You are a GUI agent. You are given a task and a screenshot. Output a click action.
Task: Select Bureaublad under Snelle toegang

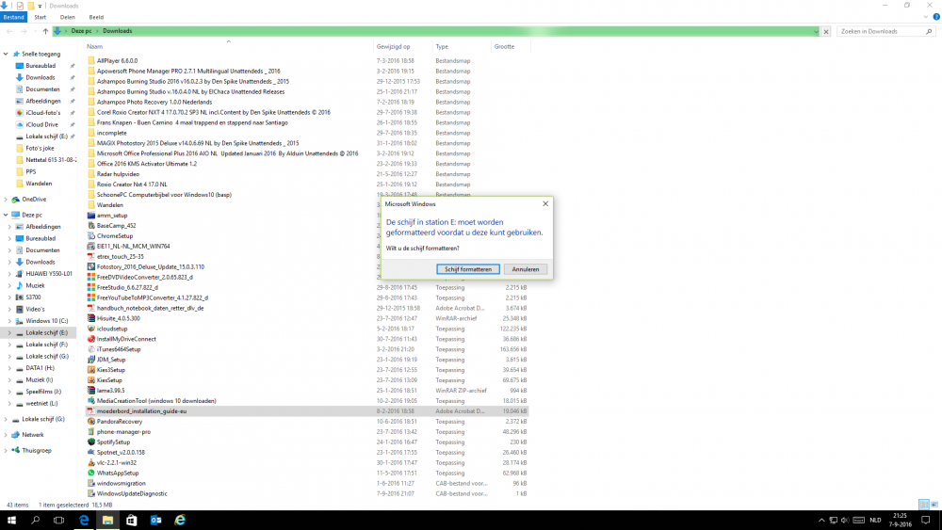(41, 65)
